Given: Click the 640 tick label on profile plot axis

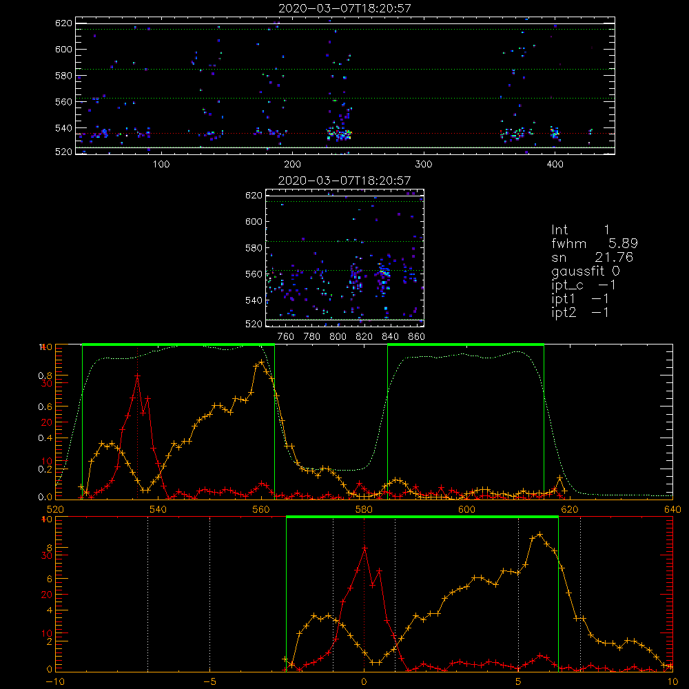Looking at the screenshot, I should tap(672, 509).
